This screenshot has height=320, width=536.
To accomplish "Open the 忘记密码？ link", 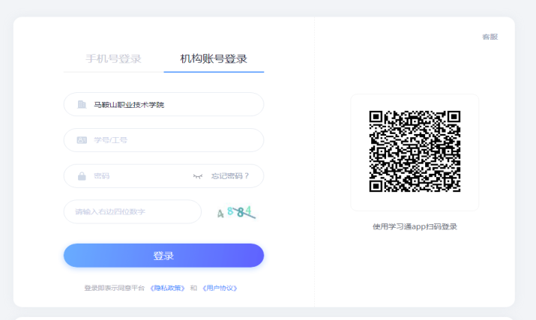I will pyautogui.click(x=230, y=176).
